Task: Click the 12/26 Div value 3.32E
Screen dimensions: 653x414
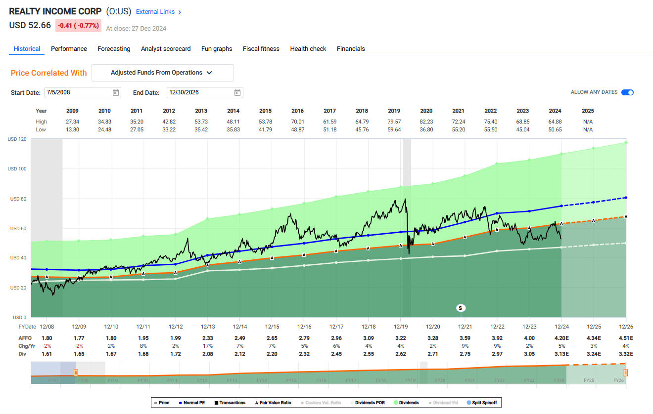Action: click(625, 354)
